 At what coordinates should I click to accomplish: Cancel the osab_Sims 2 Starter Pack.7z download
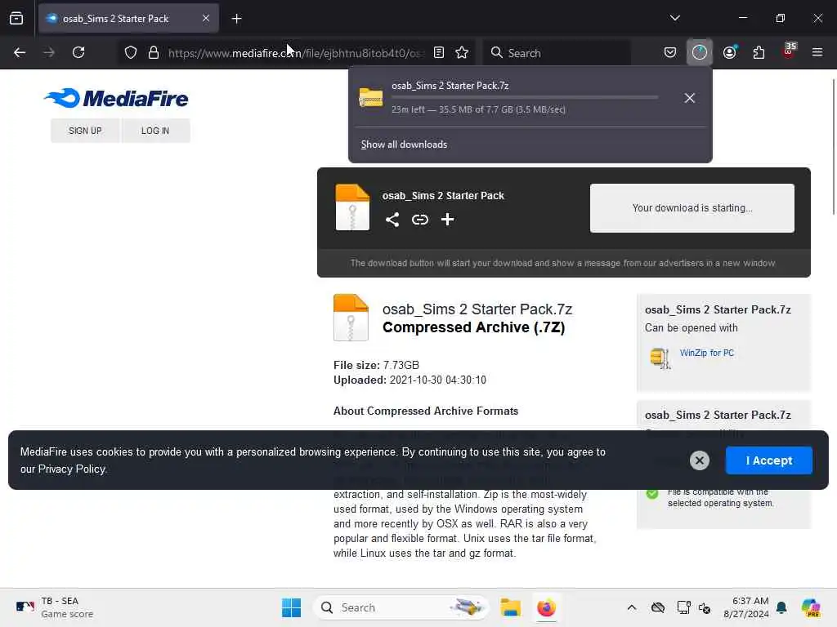[x=689, y=98]
